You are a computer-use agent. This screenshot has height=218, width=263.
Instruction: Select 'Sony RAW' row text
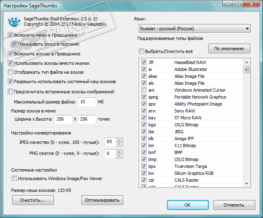tap(185, 111)
